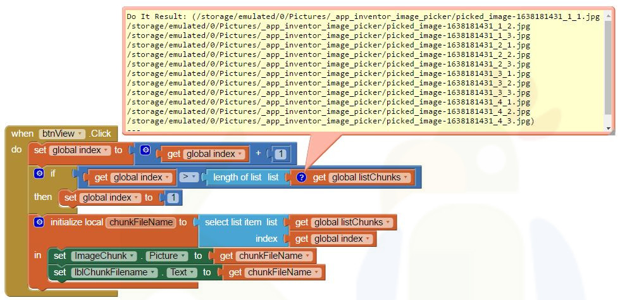This screenshot has width=620, height=300.
Task: Click the gear icon on initialize local block
Action: tap(40, 222)
